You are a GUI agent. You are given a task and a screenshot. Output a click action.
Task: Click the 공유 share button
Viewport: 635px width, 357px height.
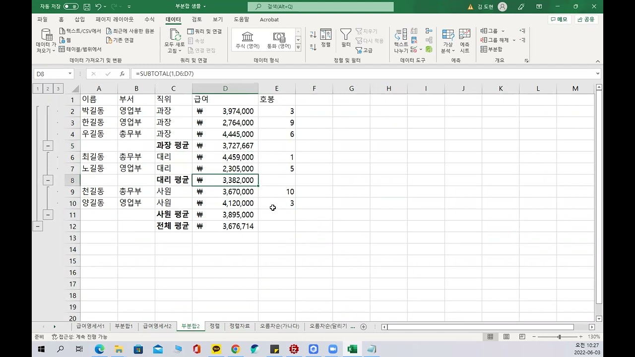pyautogui.click(x=585, y=19)
